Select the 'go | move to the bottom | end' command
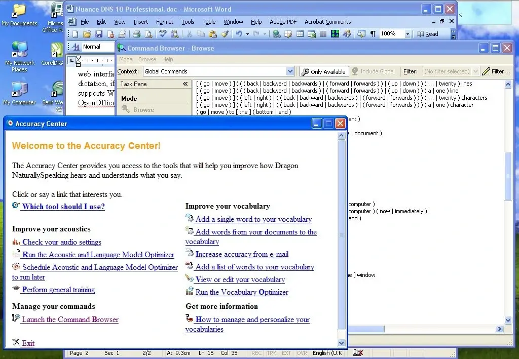519x359 pixels. click(244, 112)
